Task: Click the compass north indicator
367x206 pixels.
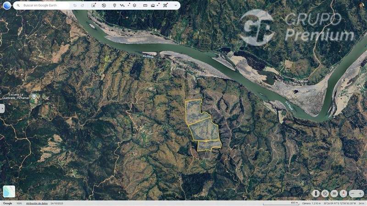Action: coord(343,193)
